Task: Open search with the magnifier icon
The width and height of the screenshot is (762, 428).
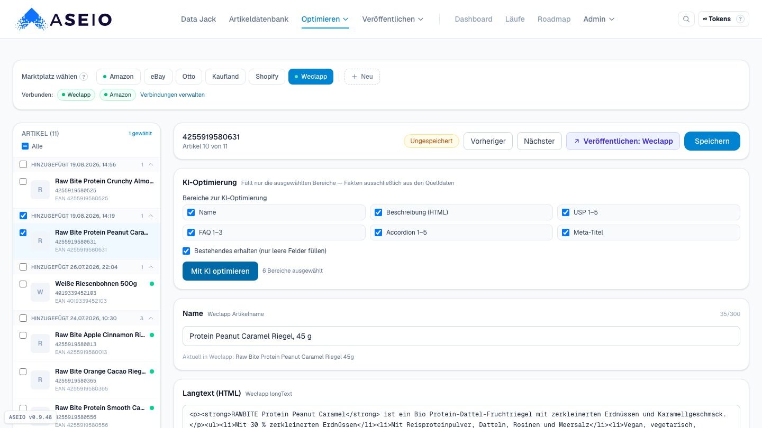Action: point(686,19)
